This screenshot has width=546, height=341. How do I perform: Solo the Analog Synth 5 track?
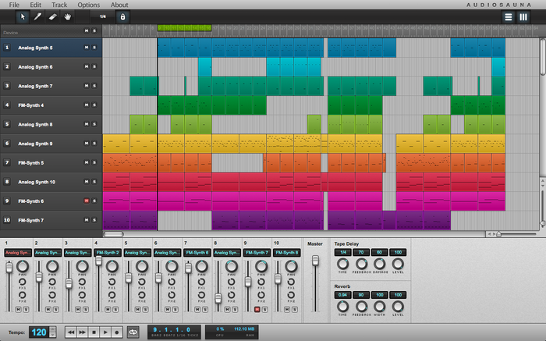[x=95, y=48]
